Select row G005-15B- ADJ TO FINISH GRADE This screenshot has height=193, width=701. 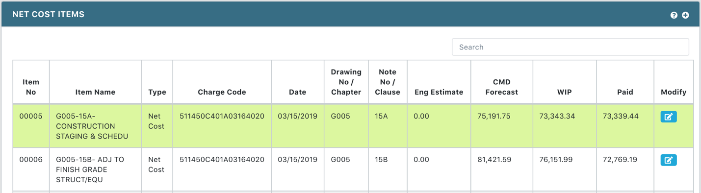tap(353, 169)
